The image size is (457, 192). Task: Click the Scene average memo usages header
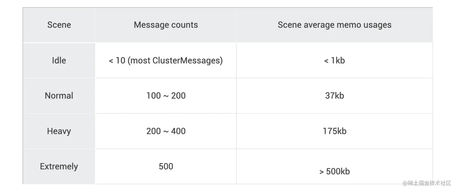pos(334,25)
